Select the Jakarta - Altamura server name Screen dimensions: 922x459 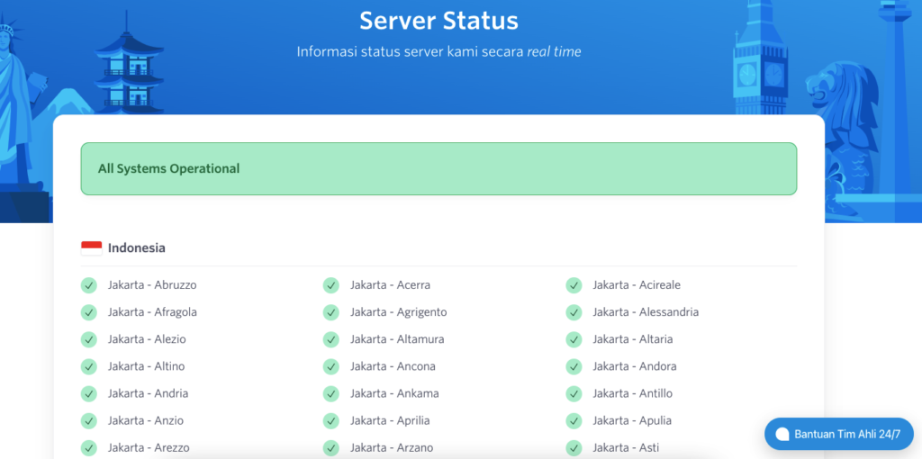click(397, 339)
